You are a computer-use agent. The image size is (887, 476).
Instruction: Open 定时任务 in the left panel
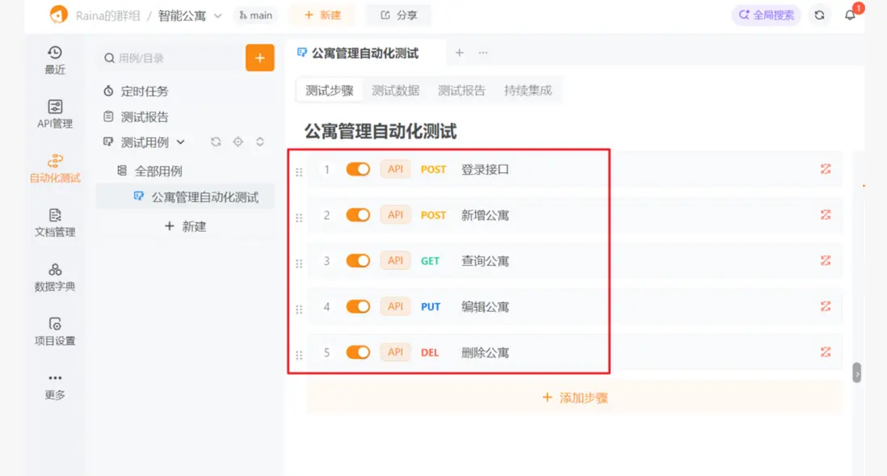[145, 91]
